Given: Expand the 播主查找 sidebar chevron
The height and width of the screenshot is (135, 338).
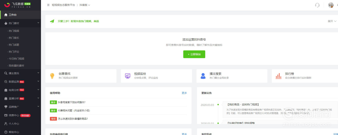Looking at the screenshot, I should click(x=38, y=73).
